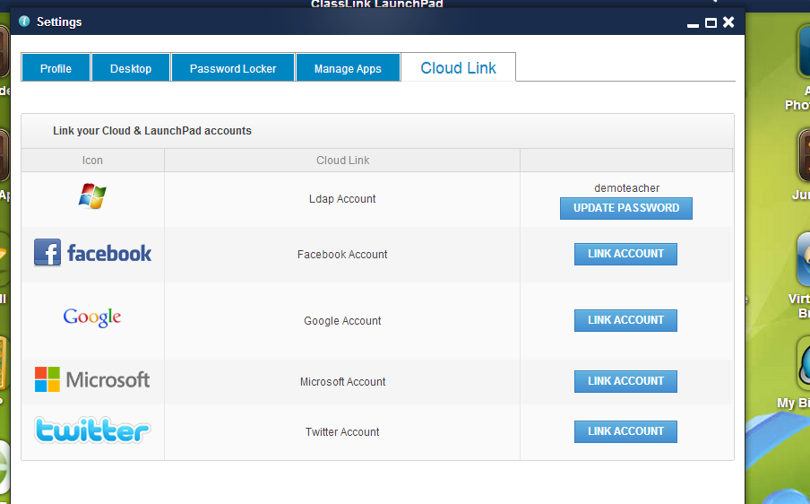The image size is (810, 504).
Task: Click the Ldap Account label
Action: click(x=342, y=199)
